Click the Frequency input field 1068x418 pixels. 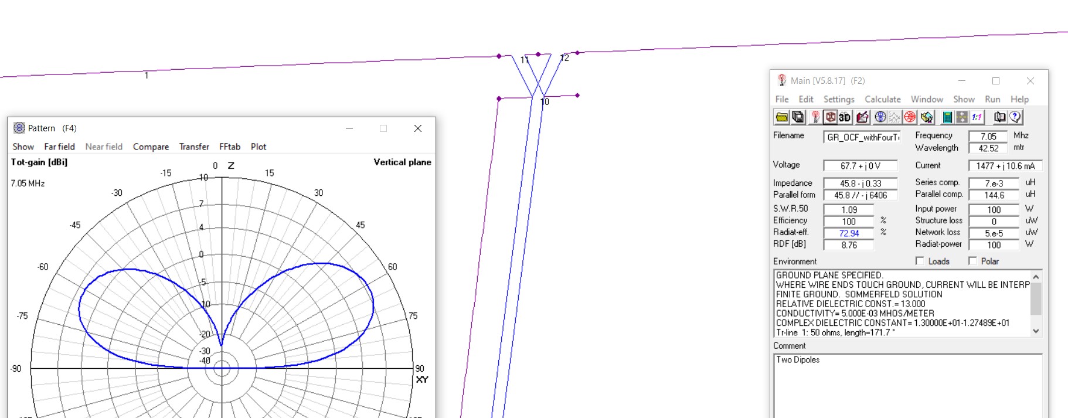tap(988, 136)
